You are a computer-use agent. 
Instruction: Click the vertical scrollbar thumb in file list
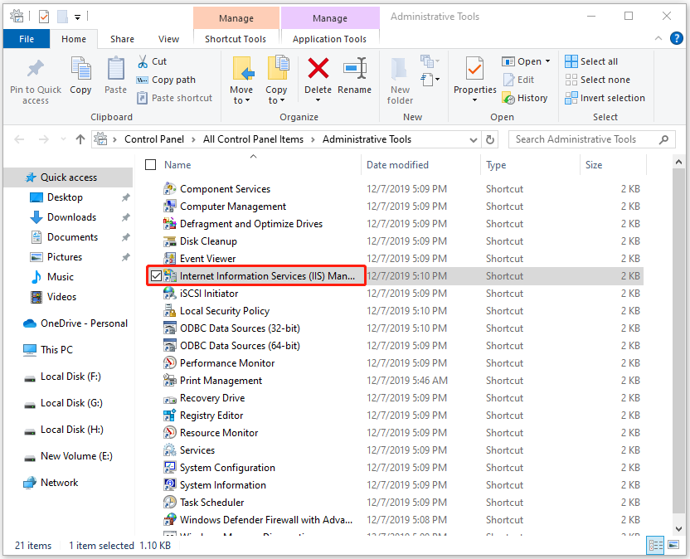(x=678, y=341)
